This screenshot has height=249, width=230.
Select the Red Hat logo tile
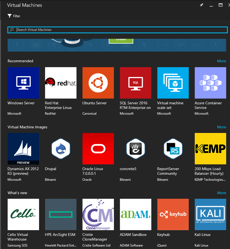point(61,83)
